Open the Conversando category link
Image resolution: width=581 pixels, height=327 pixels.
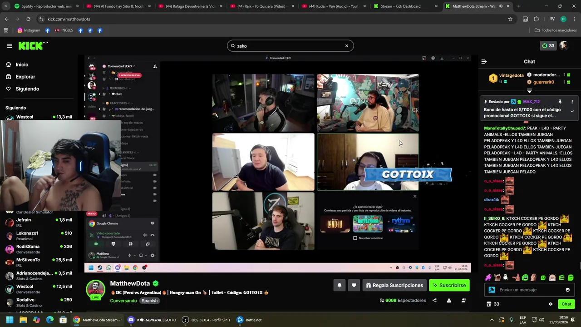tap(123, 301)
